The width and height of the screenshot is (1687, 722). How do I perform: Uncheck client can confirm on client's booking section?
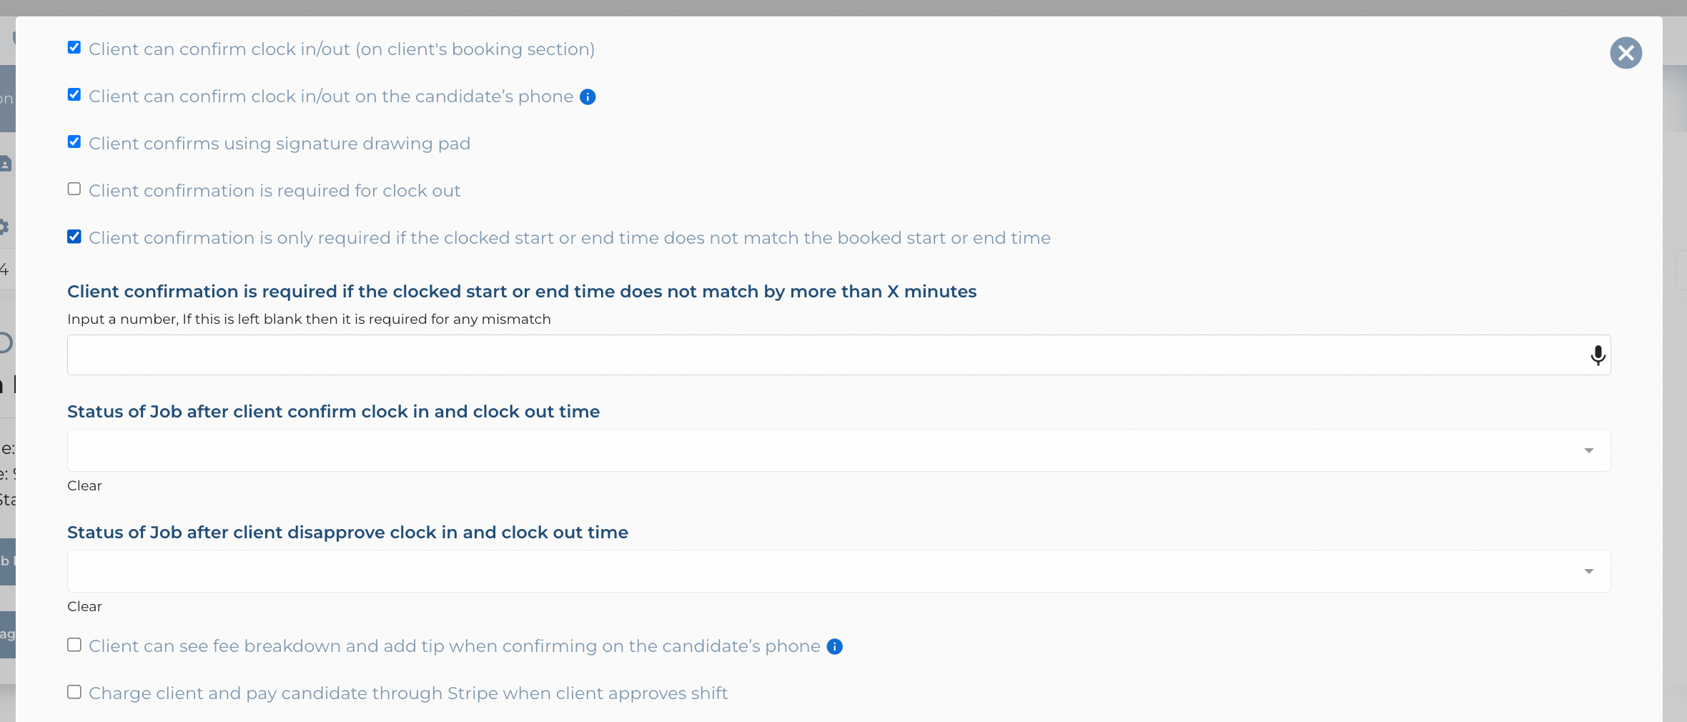(x=74, y=48)
